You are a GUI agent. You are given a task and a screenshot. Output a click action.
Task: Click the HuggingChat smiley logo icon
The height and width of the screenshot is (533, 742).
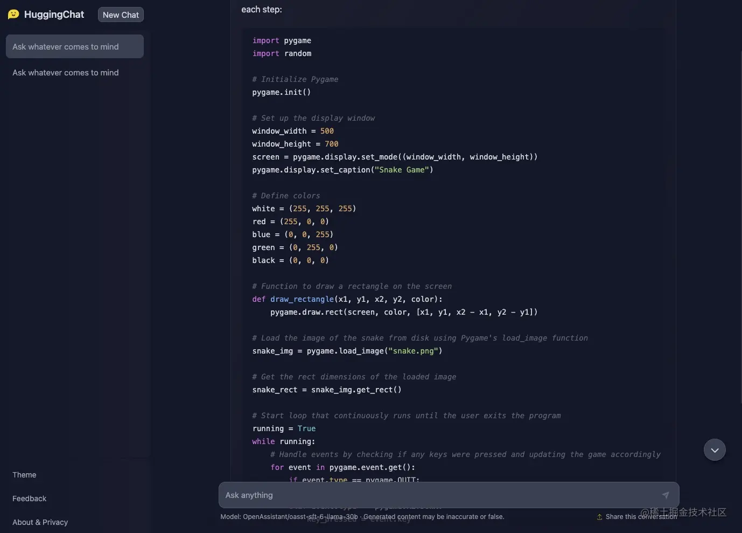click(x=13, y=15)
